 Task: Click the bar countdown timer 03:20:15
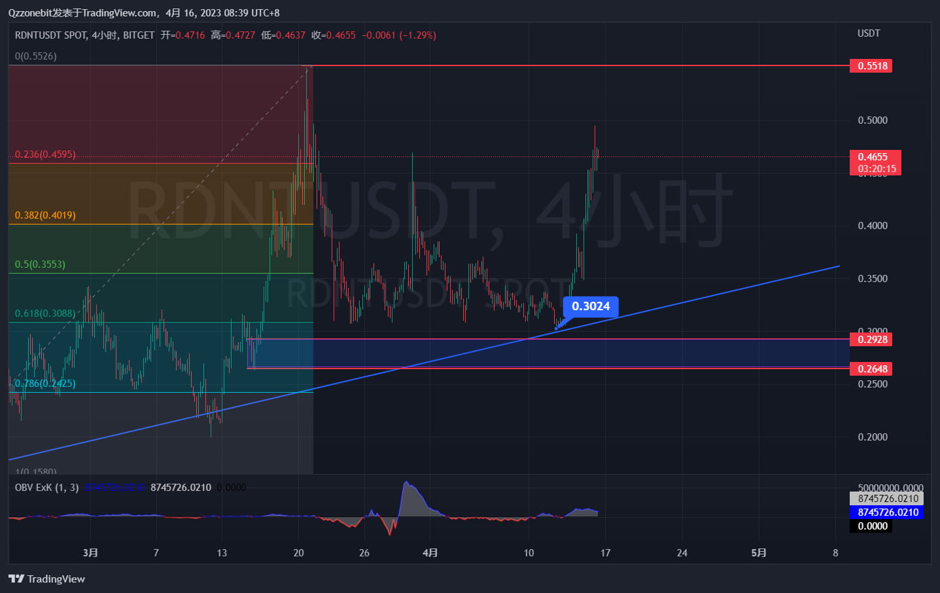tap(877, 169)
